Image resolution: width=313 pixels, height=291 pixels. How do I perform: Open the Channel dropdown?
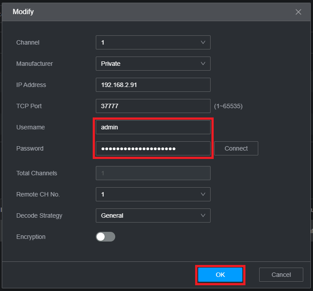[153, 42]
